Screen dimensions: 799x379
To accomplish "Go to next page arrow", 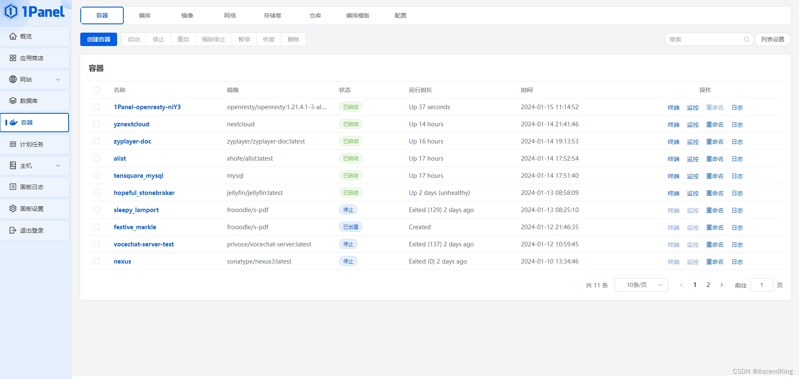I will click(x=722, y=285).
